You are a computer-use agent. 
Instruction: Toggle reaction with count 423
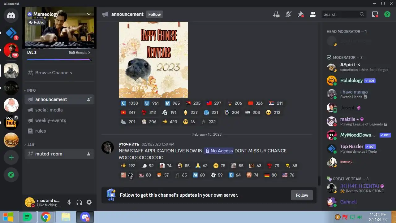[170, 122]
